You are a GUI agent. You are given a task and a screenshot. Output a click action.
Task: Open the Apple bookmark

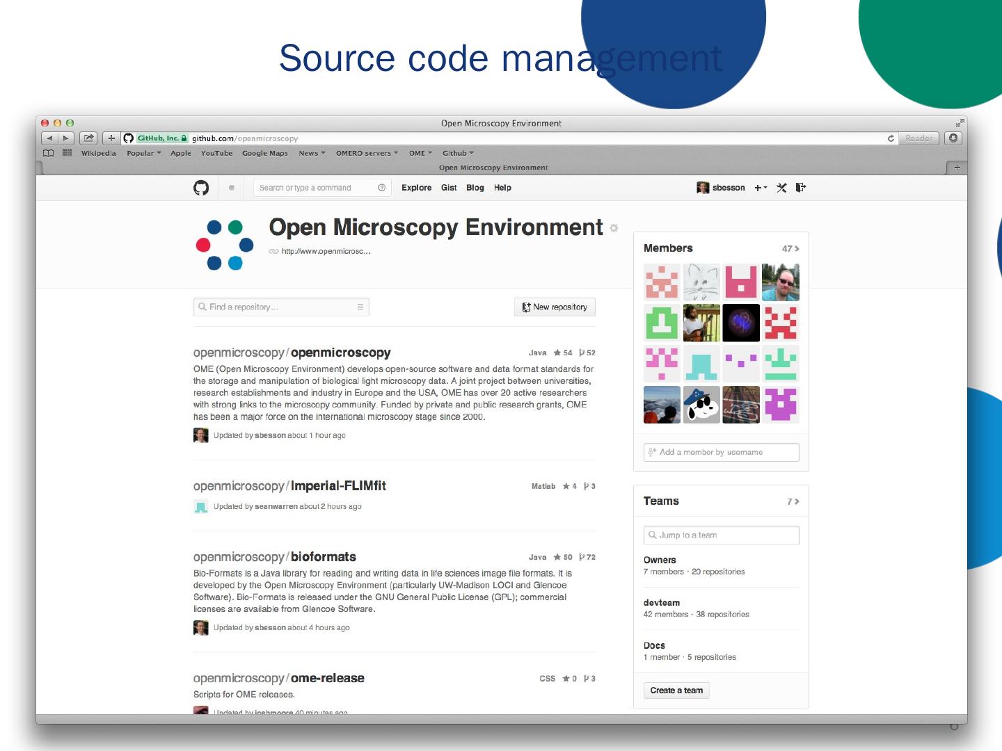pyautogui.click(x=181, y=153)
